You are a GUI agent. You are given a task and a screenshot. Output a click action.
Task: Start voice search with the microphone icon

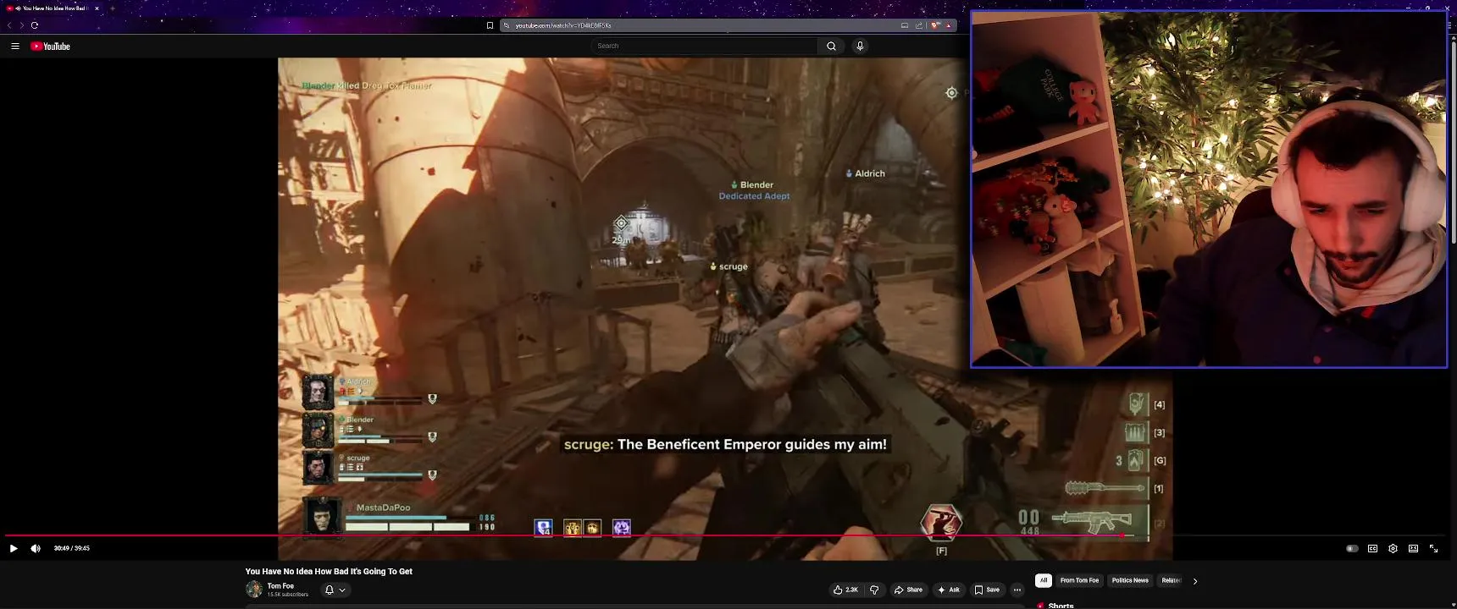click(860, 46)
